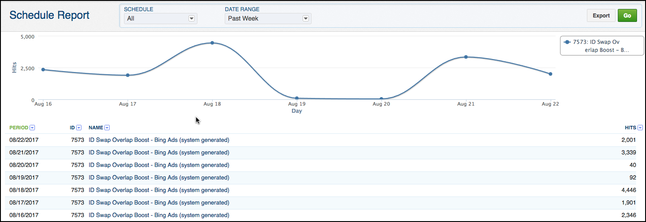This screenshot has height=222, width=646.
Task: Select the 08/21/2017 period cell
Action: 24,153
